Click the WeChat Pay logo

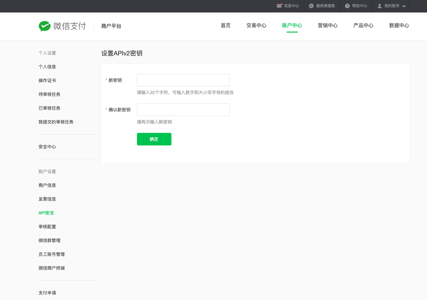pos(62,26)
